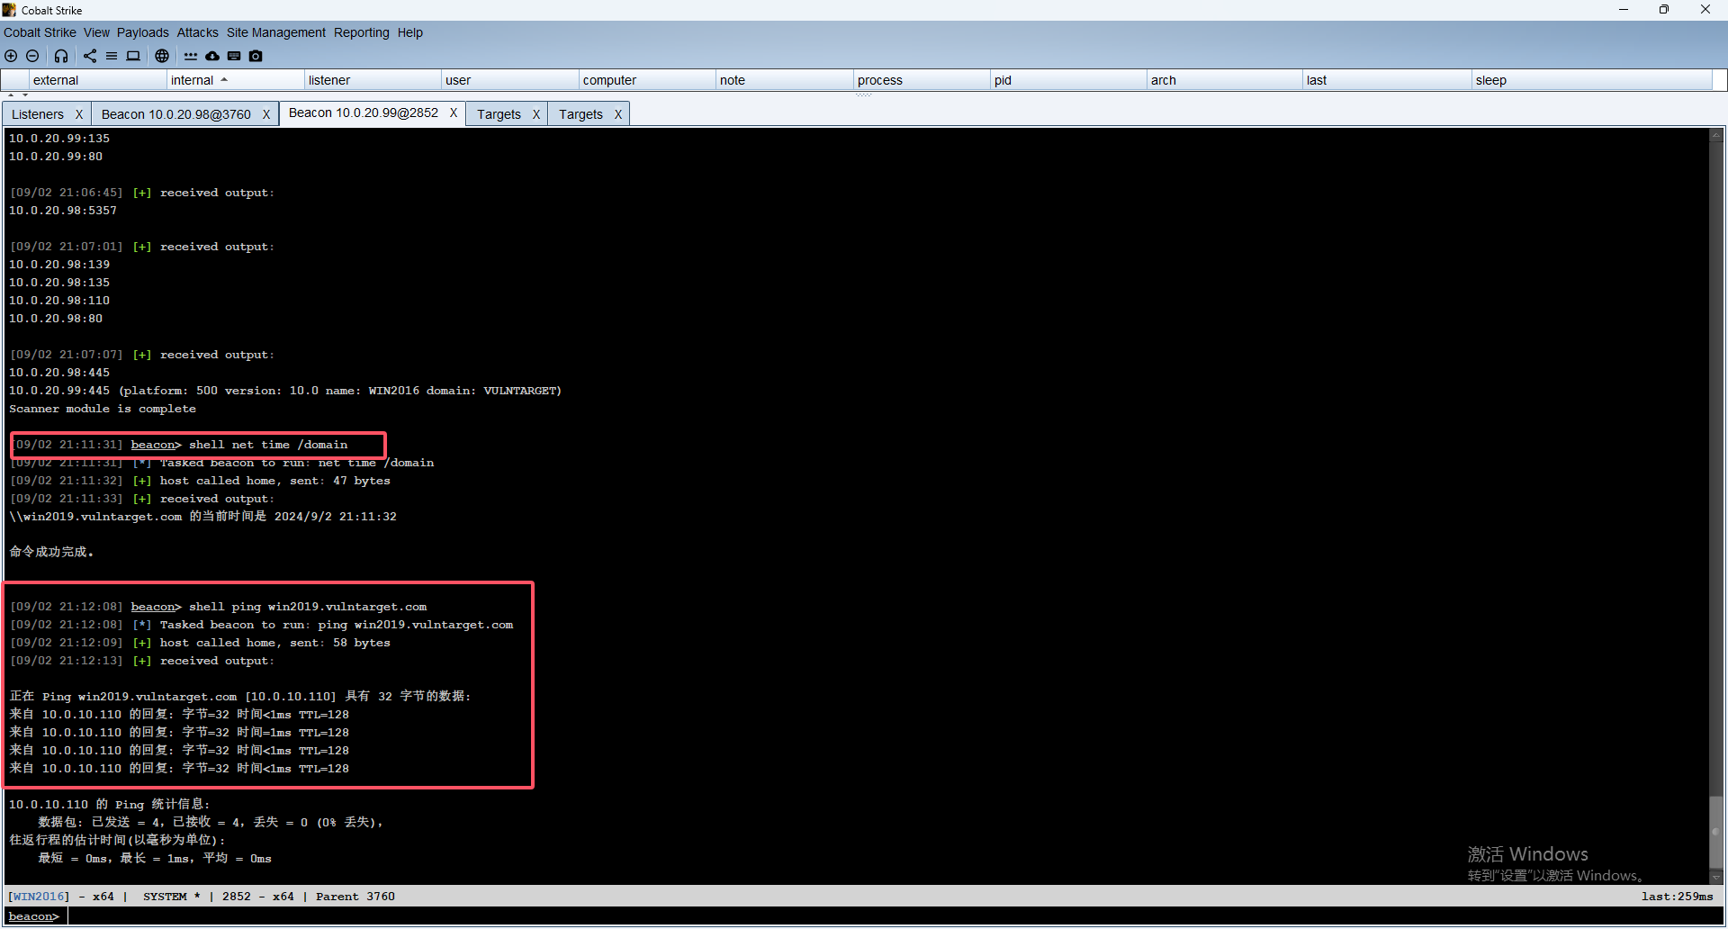Click the '\\win2019.vulntarget.com' time output line
Screen dimensions: 1728x929
point(202,517)
